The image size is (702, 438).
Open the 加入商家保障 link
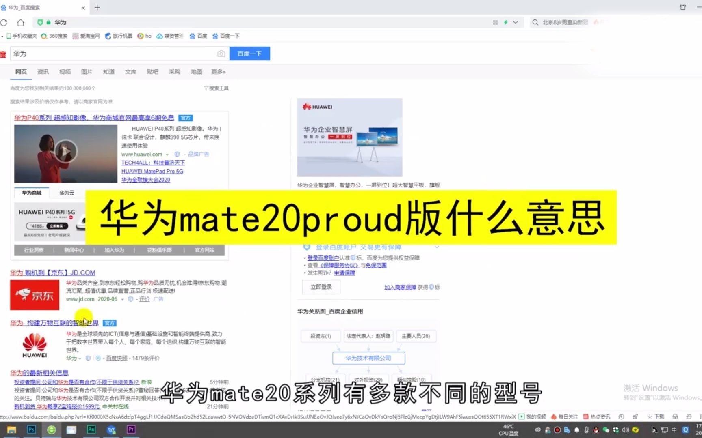pyautogui.click(x=400, y=287)
